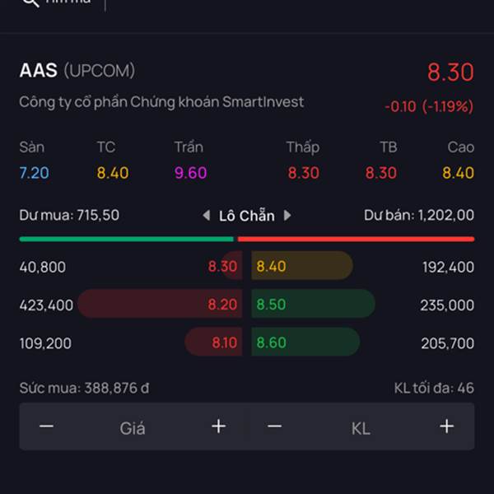
Task: Tap the ceiling price 9.60
Action: 190,173
